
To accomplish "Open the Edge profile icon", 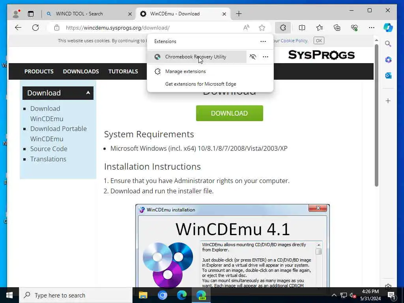I will 16,14.
